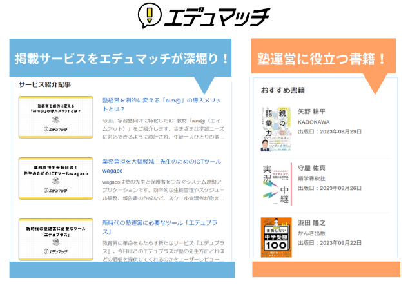Click the エデュプラス excerpt starting 教育界に革命
419x290 pixels.
pos(163,251)
